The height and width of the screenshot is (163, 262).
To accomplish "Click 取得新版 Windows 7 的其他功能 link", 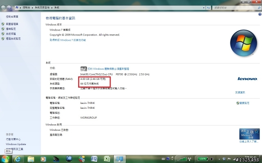I will (x=68, y=40).
